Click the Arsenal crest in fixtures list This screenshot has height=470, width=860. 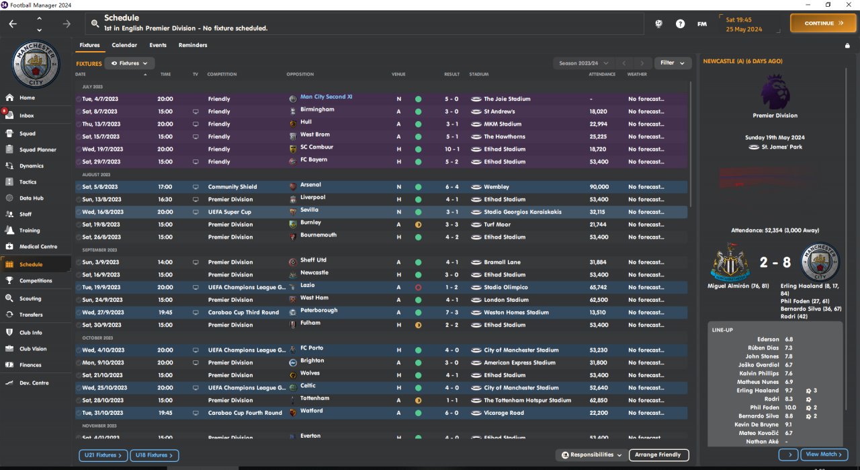[292, 186]
